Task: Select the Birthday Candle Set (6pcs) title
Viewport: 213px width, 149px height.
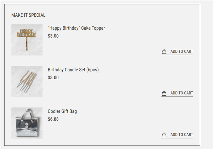Action: click(73, 70)
